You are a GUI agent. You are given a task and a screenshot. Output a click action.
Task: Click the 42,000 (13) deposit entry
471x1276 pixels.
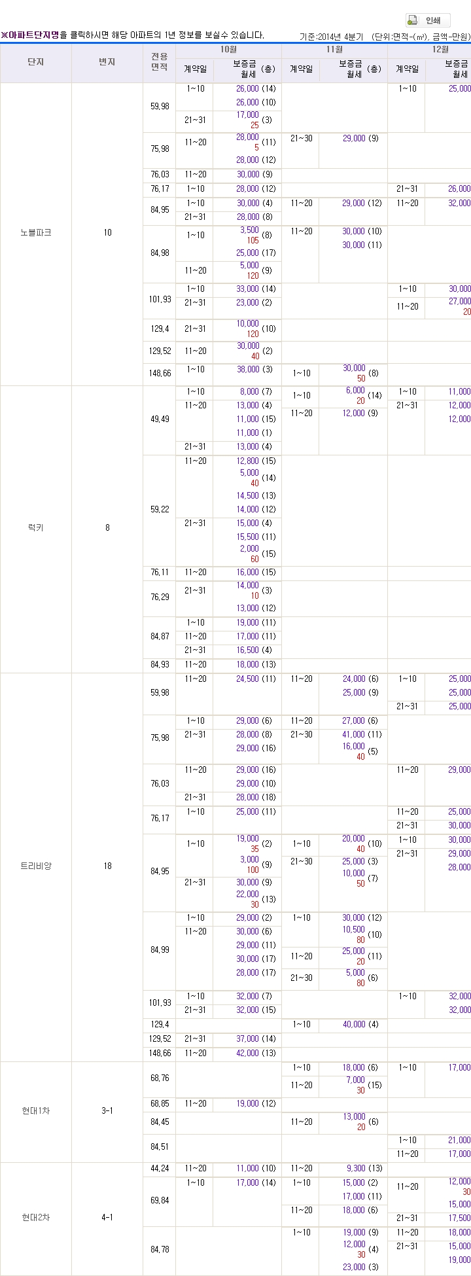(256, 1054)
